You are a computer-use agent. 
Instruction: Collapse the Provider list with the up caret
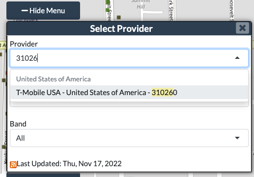click(x=237, y=58)
